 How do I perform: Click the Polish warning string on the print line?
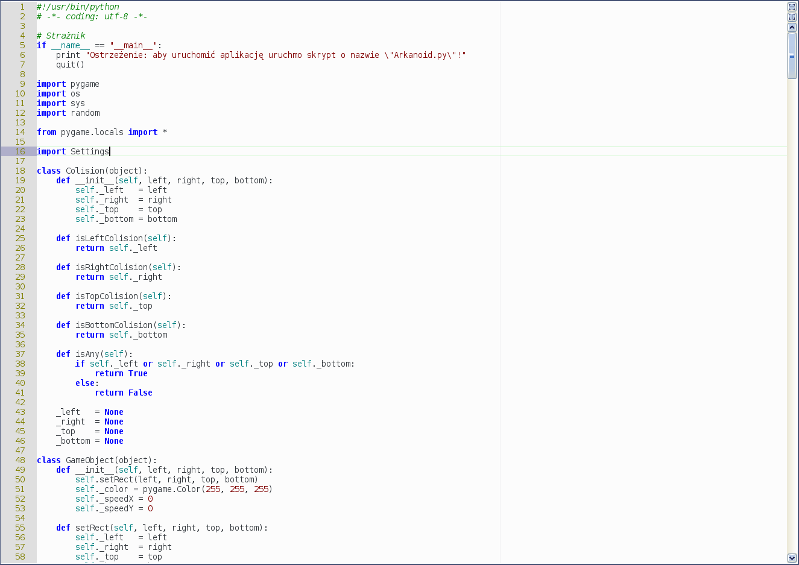point(275,55)
